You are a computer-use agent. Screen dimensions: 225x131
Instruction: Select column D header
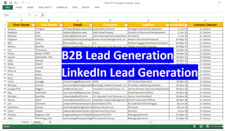tap(110, 20)
